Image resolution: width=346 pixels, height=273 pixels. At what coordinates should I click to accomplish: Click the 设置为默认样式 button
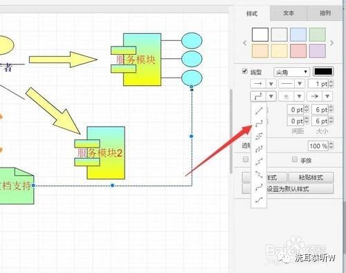coord(288,189)
